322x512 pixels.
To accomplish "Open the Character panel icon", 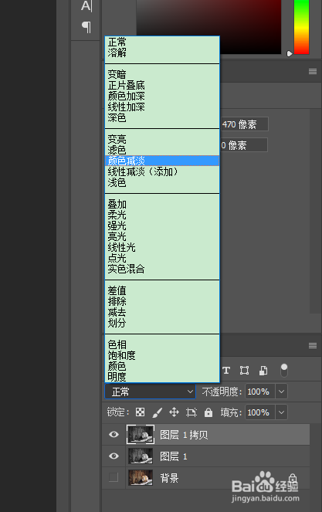I will (86, 5).
